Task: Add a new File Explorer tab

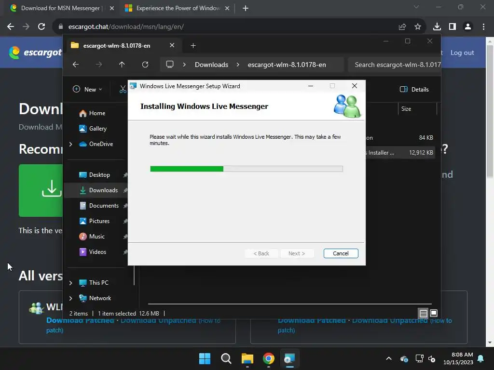Action: tap(193, 46)
